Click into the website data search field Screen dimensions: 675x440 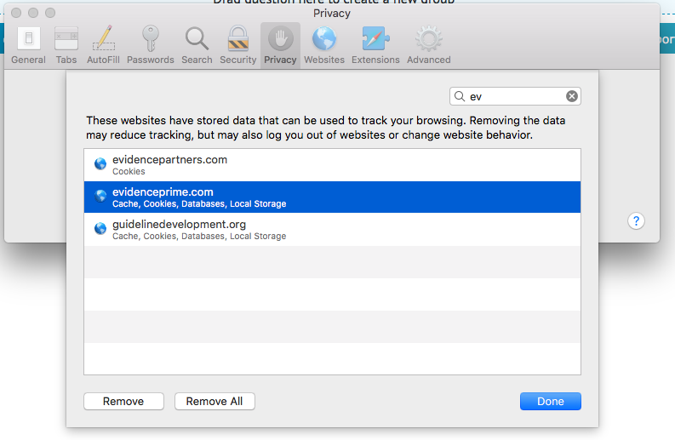[515, 96]
